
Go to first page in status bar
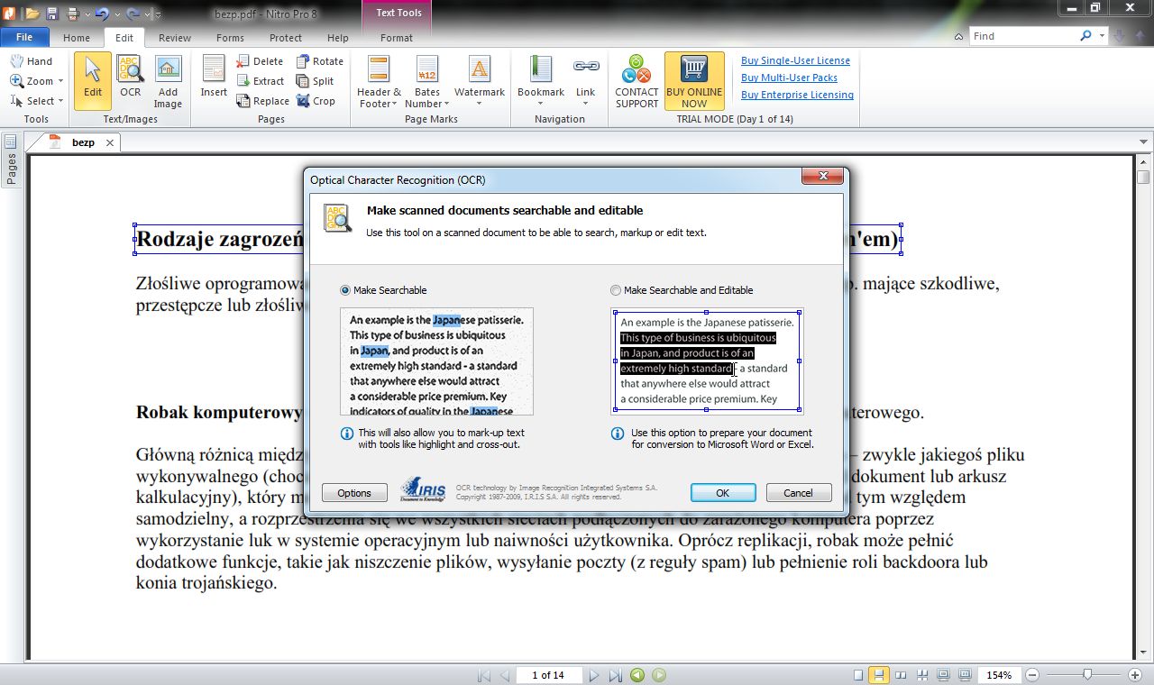tap(484, 675)
